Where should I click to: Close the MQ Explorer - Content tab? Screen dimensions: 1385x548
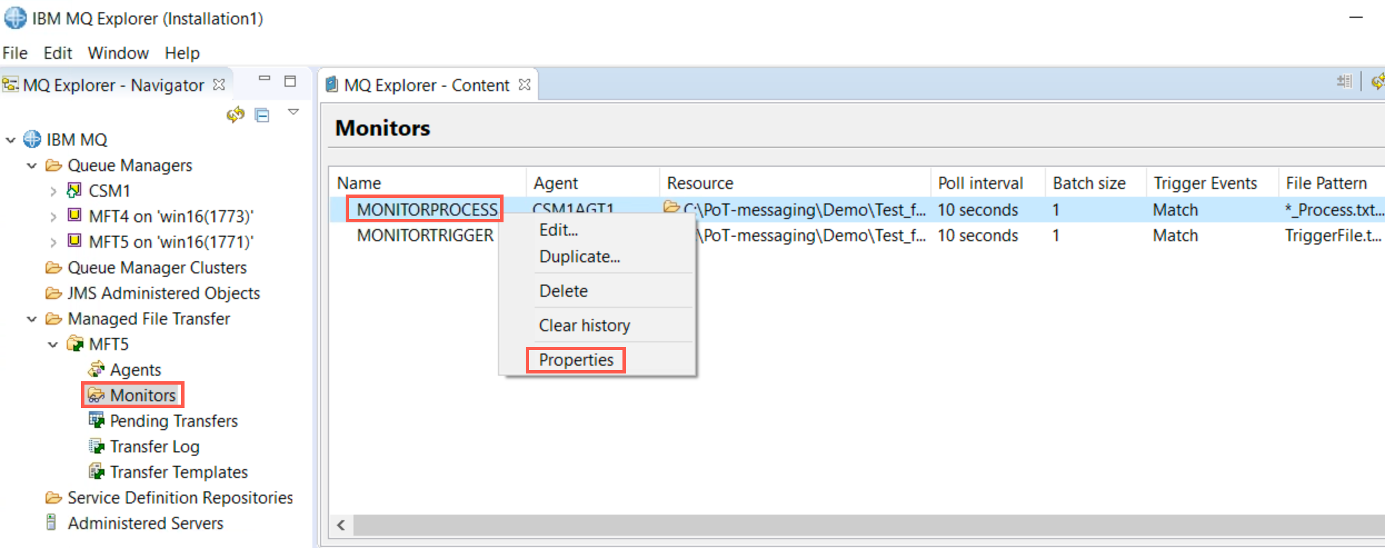(525, 84)
